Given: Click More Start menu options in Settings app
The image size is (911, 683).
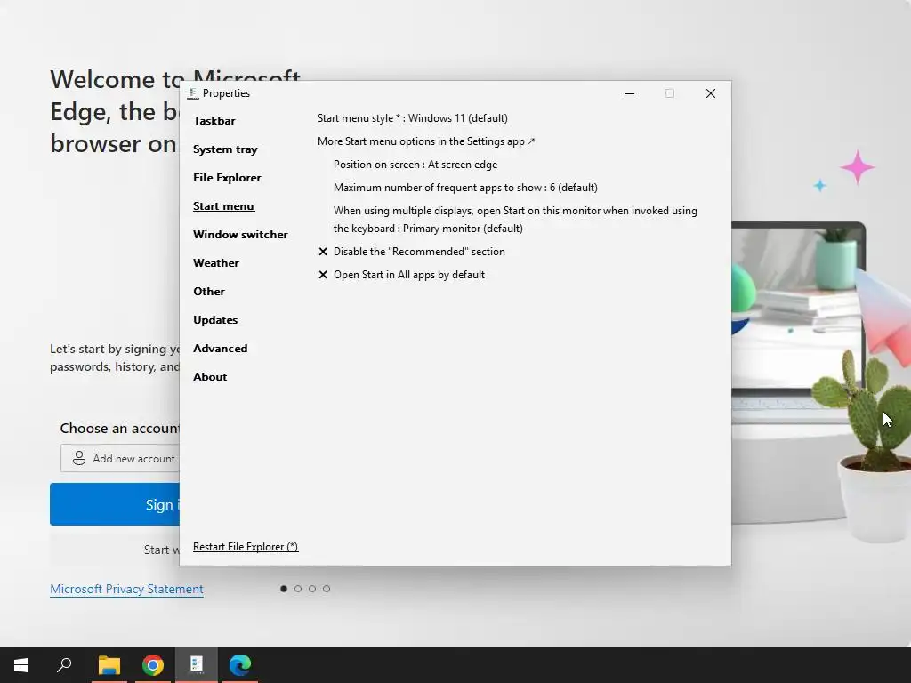Looking at the screenshot, I should 426,141.
